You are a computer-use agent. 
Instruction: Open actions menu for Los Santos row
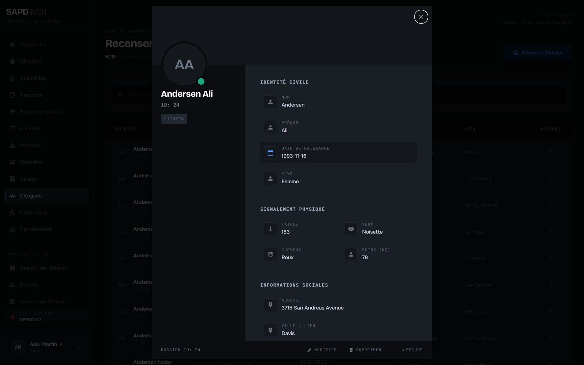pos(550,285)
